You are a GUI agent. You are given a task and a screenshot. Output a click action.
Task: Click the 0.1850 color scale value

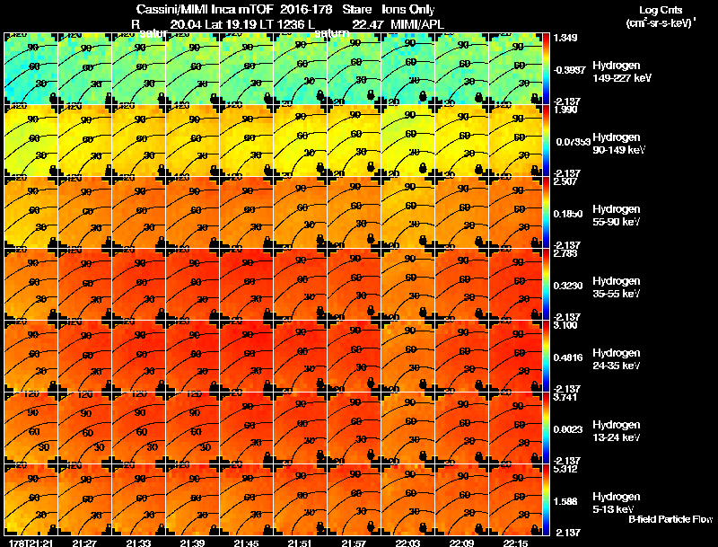(568, 214)
